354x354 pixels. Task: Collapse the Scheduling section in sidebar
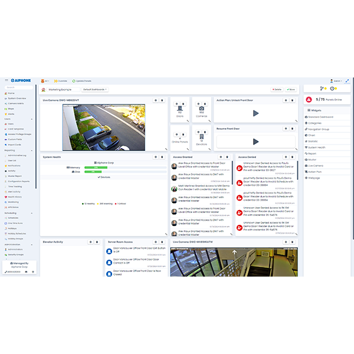(x=32, y=213)
